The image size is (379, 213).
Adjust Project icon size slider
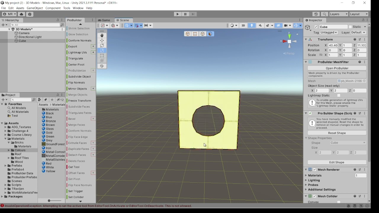49,201
